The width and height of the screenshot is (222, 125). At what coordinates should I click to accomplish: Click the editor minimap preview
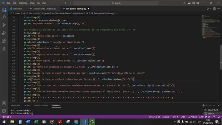coord(211,27)
